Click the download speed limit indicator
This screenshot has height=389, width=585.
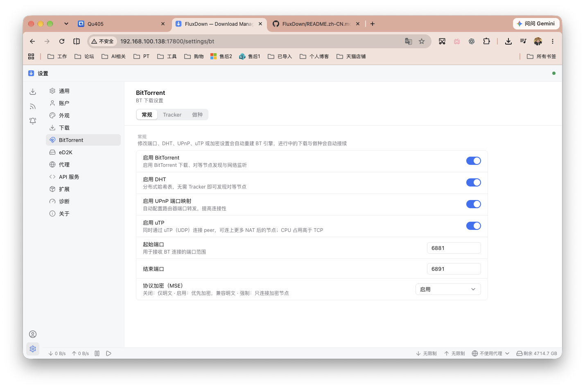click(426, 353)
